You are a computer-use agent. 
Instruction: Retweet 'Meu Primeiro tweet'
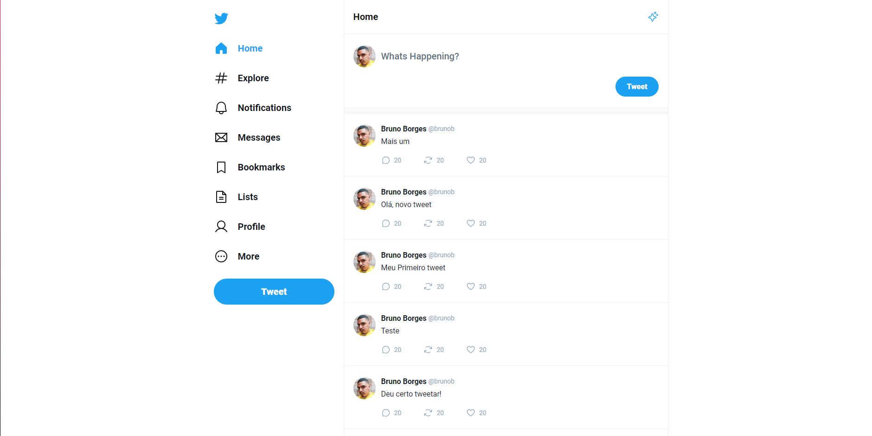428,286
